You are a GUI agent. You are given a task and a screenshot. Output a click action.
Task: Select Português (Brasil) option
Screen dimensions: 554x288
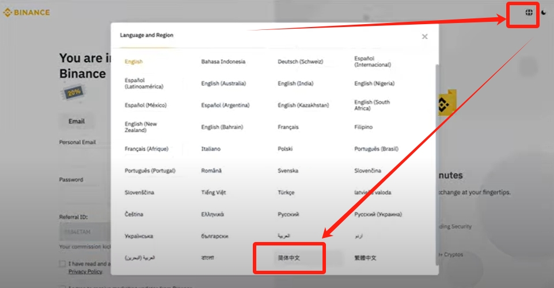[x=376, y=149]
